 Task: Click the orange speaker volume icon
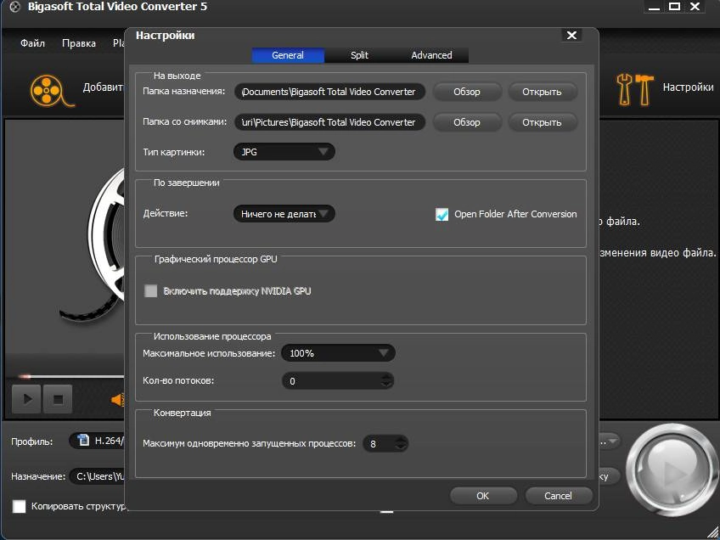tap(118, 400)
